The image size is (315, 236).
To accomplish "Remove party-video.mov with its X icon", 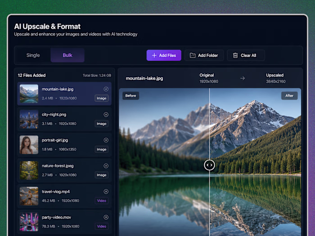I will [x=106, y=217].
